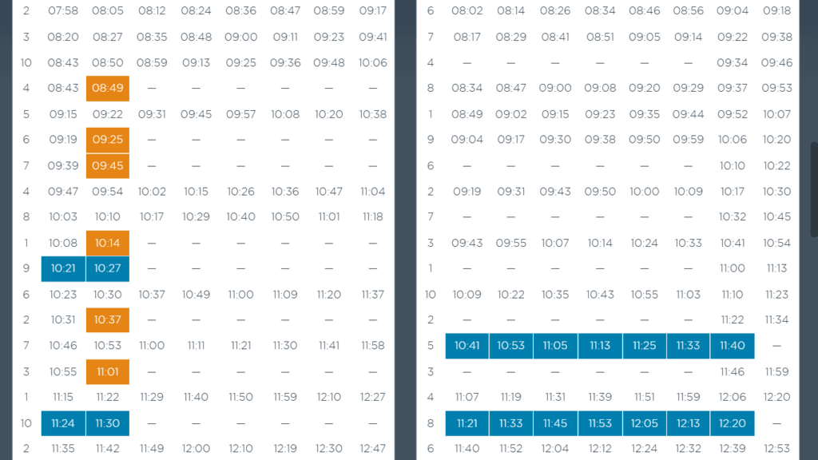This screenshot has height=460, width=818.
Task: Click the blue-highlighted 11:21 time cell
Action: coord(467,423)
